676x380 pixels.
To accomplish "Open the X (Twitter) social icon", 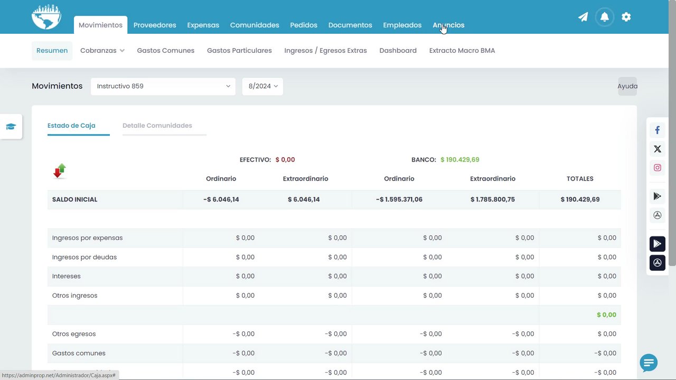I will click(658, 149).
